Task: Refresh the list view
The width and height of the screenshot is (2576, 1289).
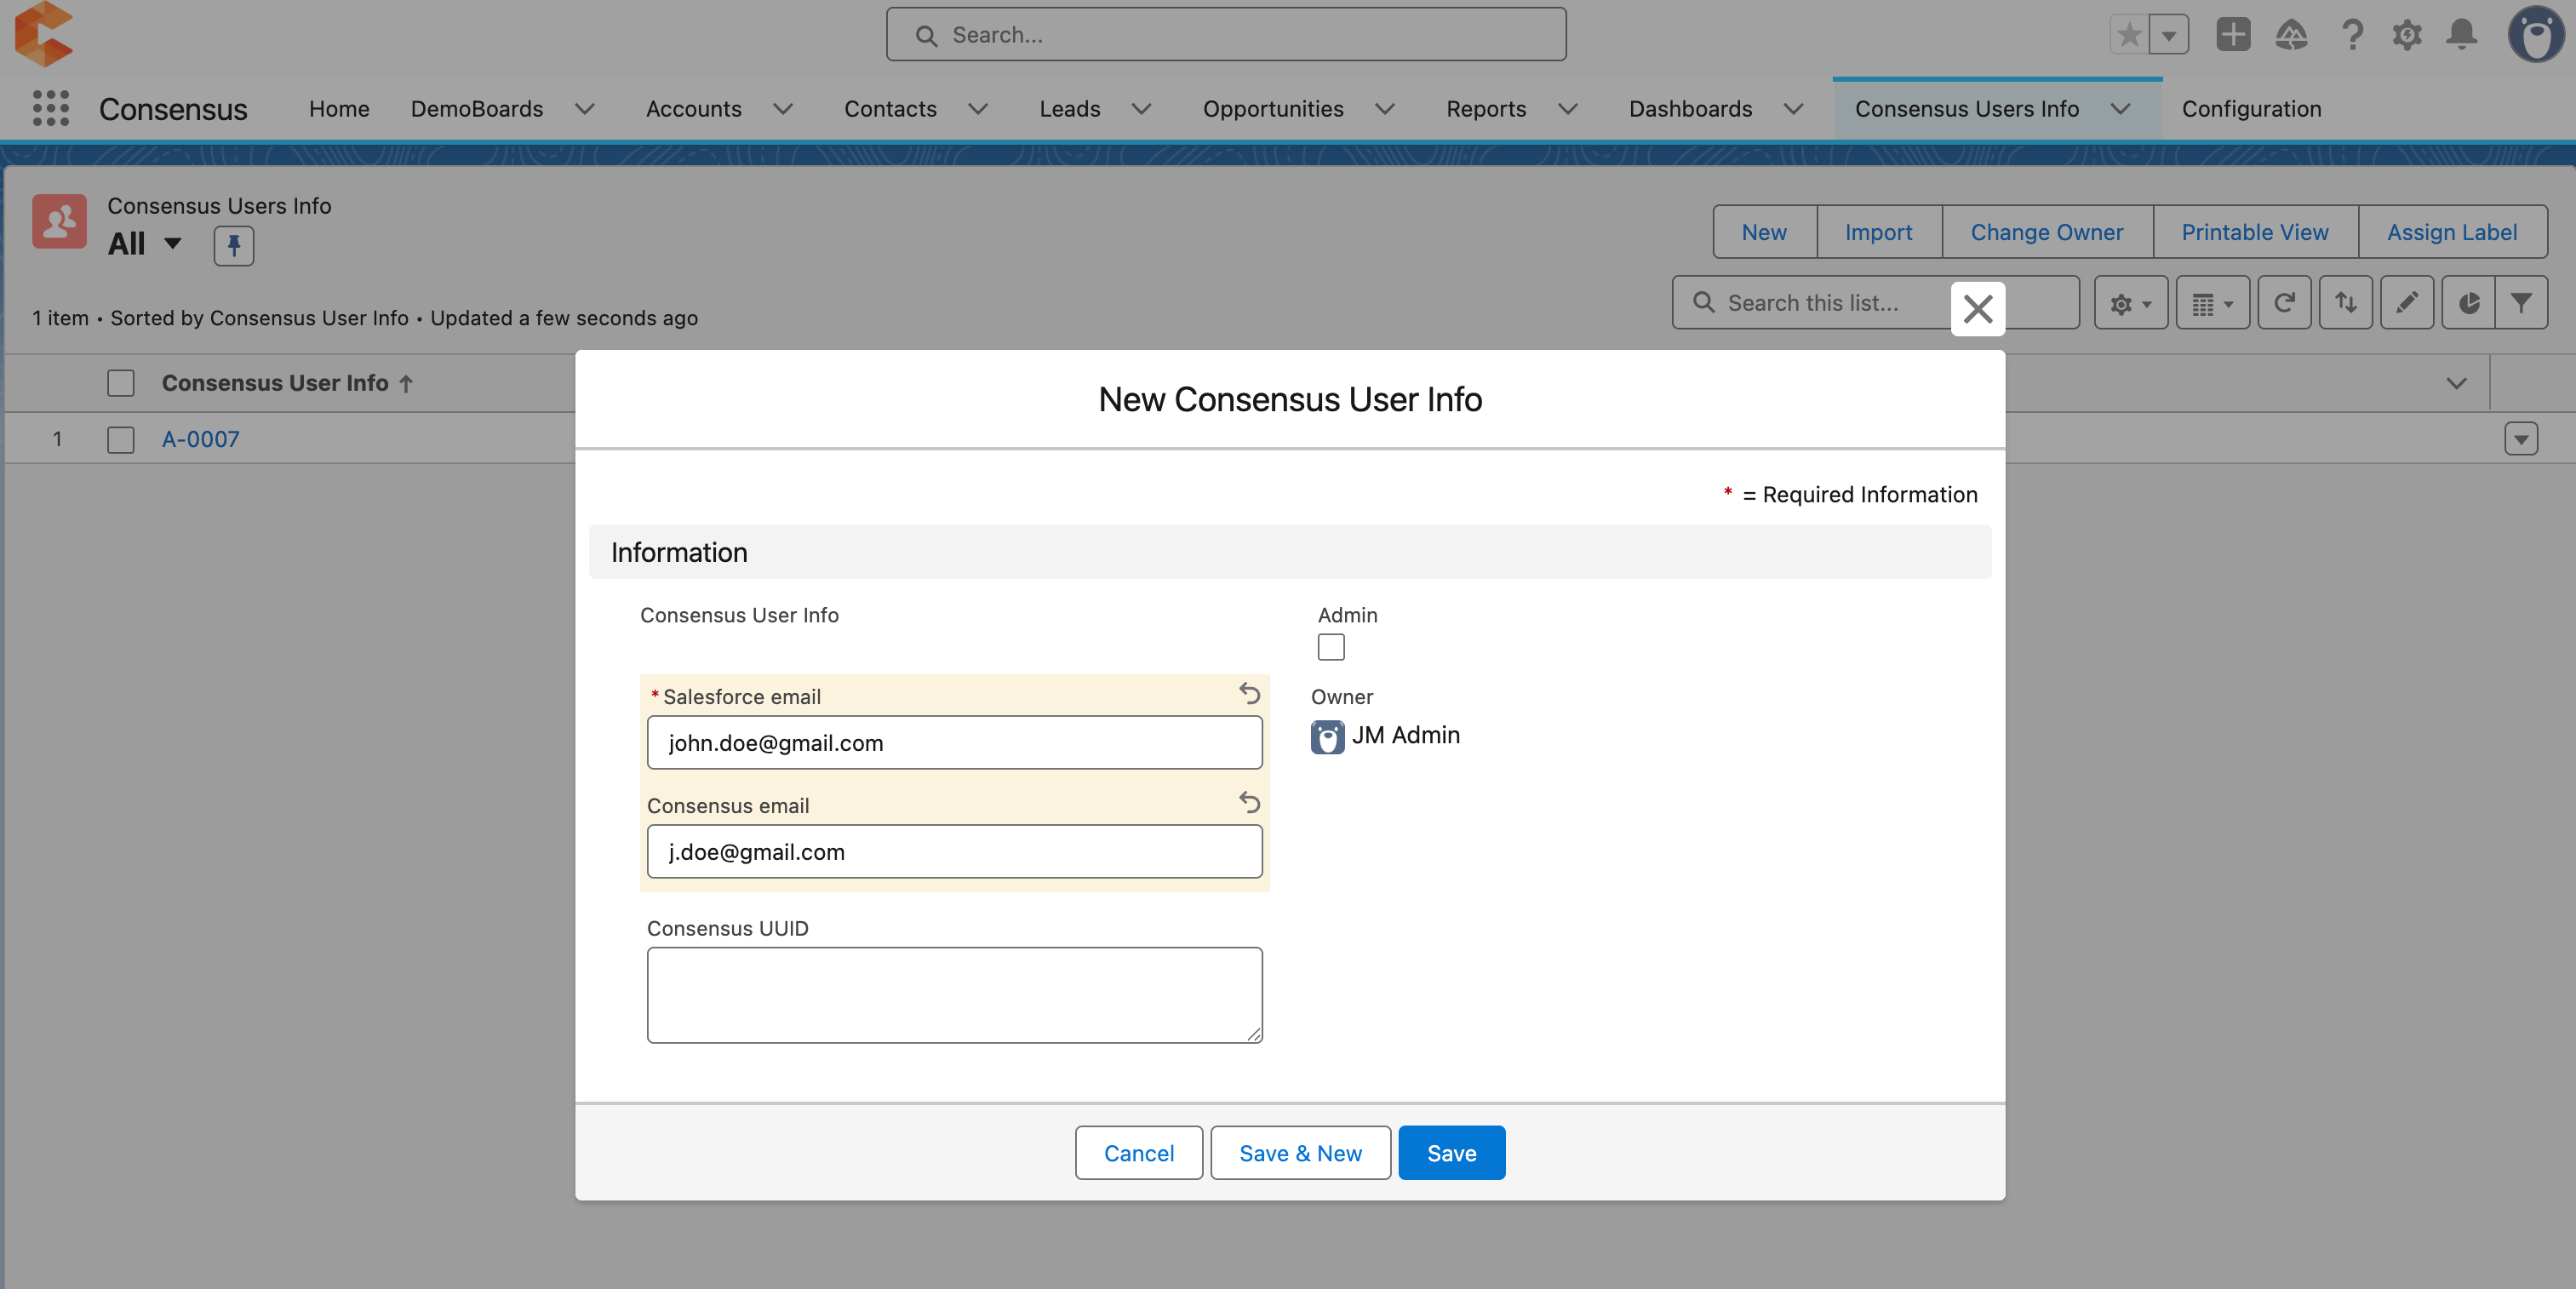Action: [2285, 303]
